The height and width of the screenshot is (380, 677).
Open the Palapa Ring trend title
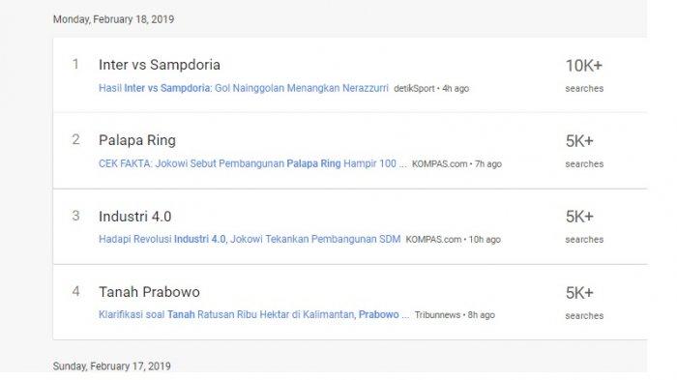(x=137, y=140)
